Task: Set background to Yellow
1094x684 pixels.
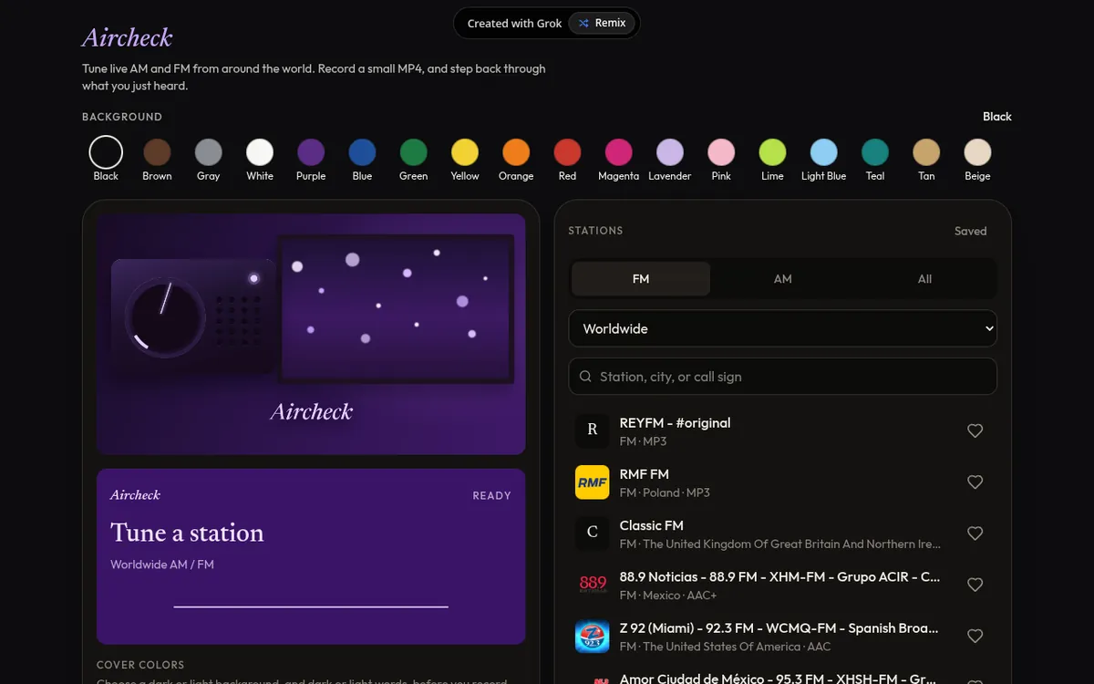Action: pos(465,152)
